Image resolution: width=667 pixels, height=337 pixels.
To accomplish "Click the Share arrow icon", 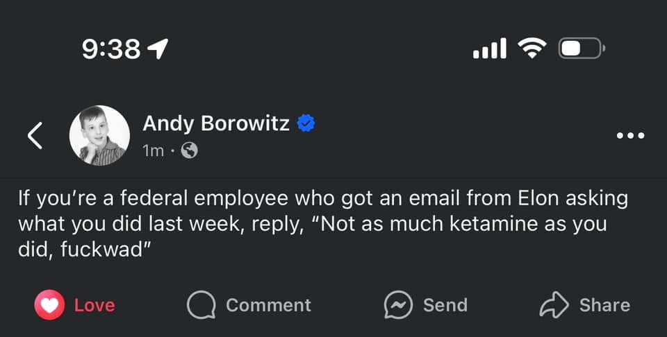I will [x=554, y=305].
